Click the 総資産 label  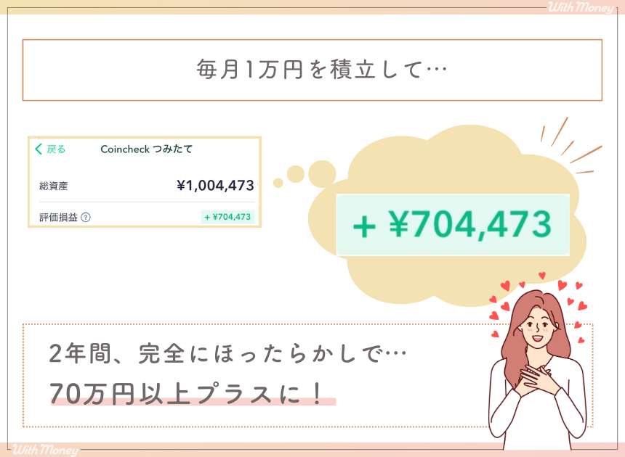coord(53,186)
